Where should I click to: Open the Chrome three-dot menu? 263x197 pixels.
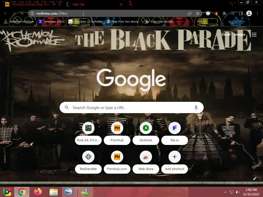(257, 13)
